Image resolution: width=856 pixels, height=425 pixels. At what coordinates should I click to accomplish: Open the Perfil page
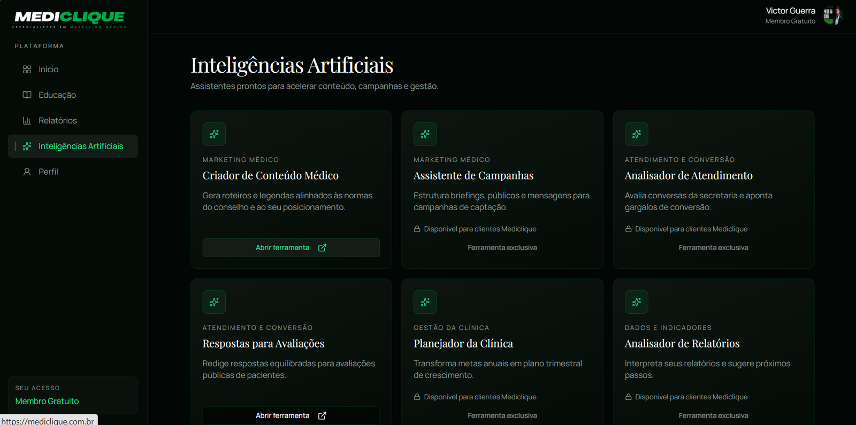click(x=73, y=172)
